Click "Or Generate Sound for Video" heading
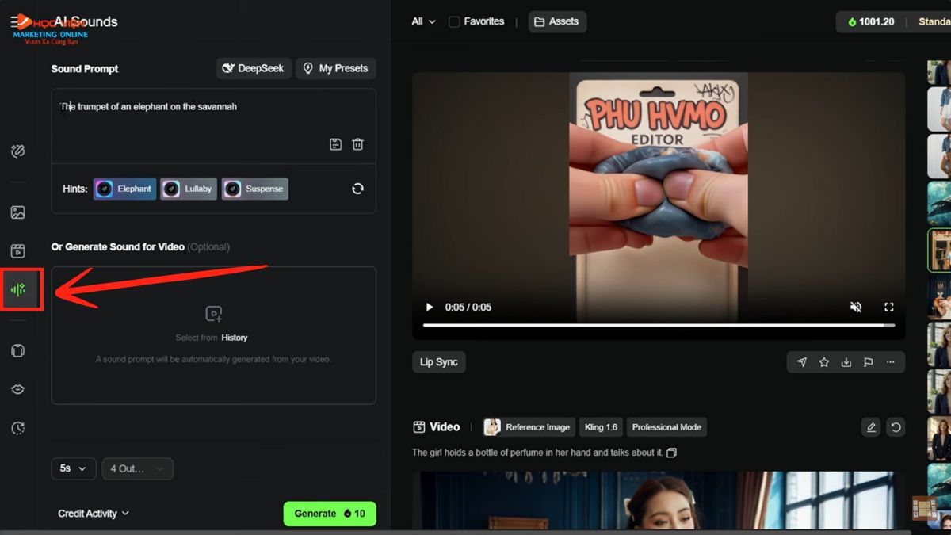 (118, 246)
